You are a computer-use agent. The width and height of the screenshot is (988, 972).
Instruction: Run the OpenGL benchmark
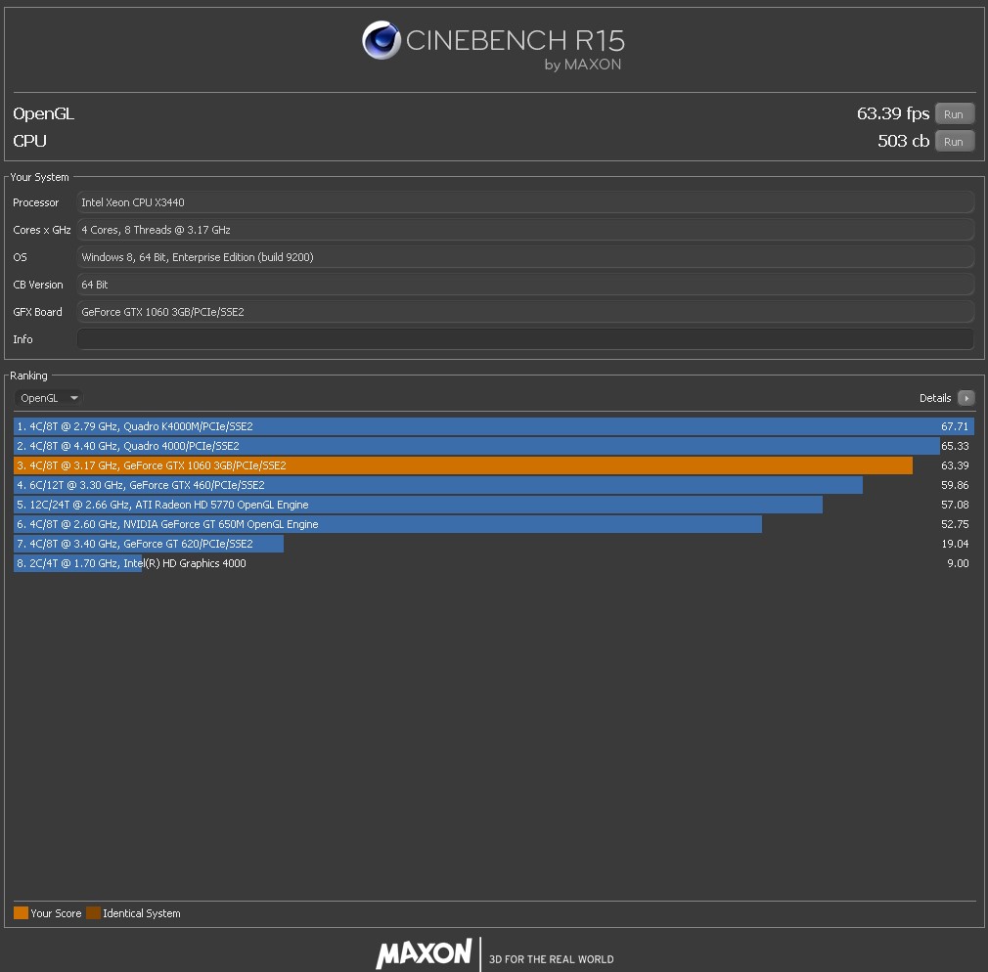pyautogui.click(x=954, y=114)
